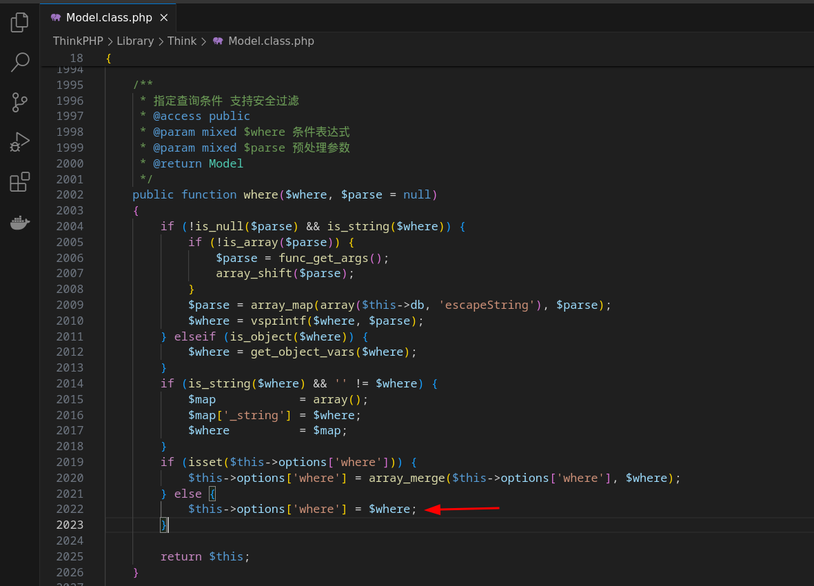Viewport: 814px width, 586px height.
Task: Click line number 2023 in the gutter
Action: 70,525
